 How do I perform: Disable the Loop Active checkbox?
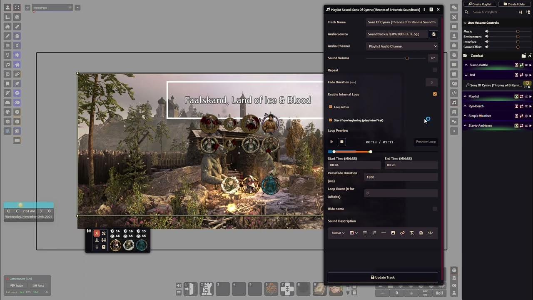click(x=331, y=107)
